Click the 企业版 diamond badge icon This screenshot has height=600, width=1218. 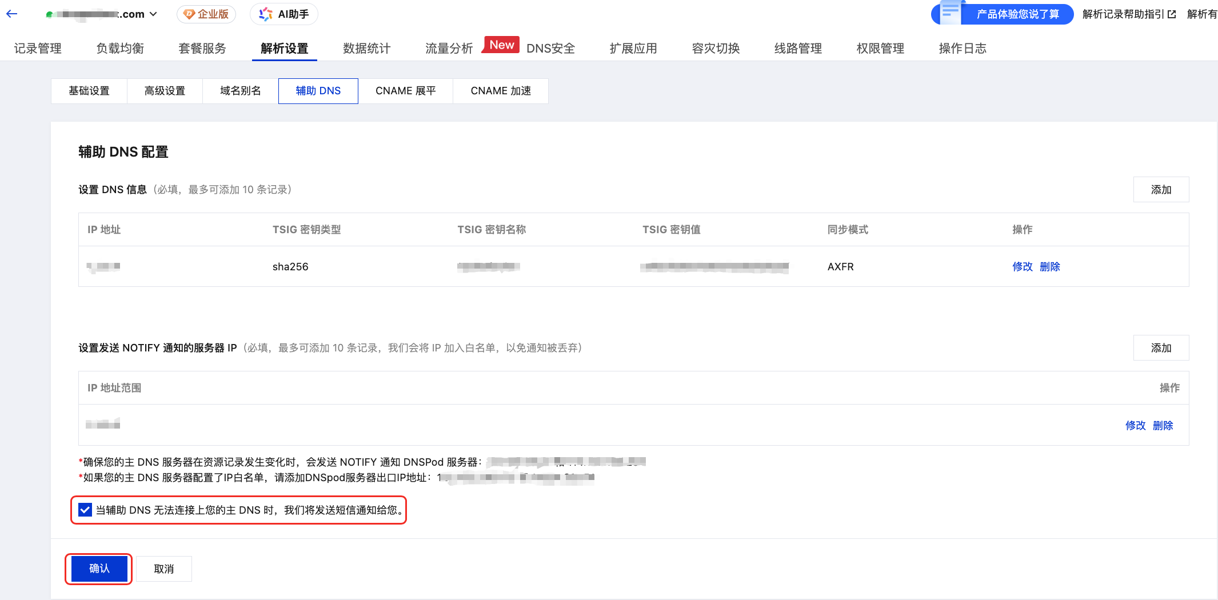[x=189, y=14]
